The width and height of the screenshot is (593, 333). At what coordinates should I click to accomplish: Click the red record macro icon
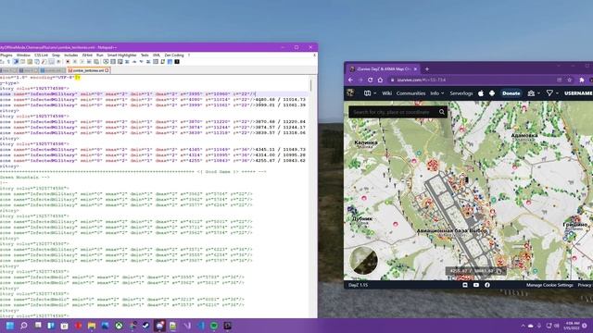(68, 62)
